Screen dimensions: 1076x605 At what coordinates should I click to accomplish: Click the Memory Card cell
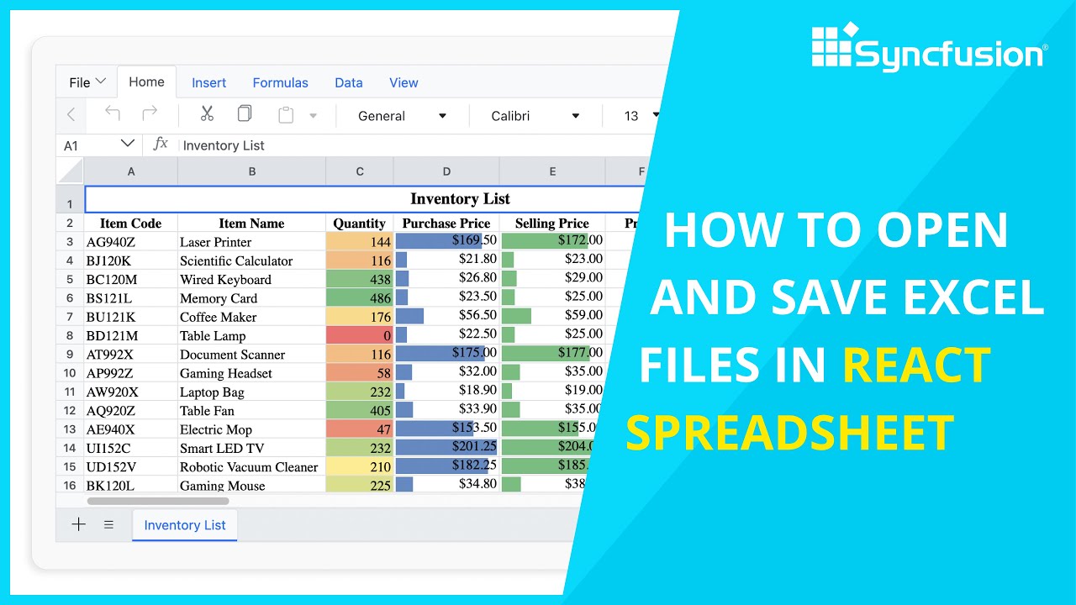252,298
